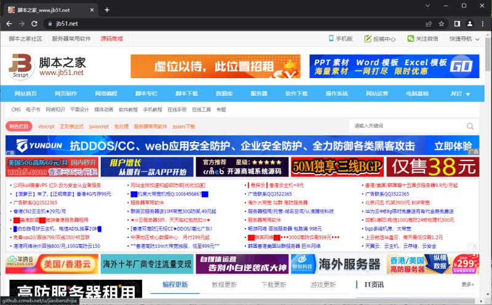Open the top 服务器常用软件 link
The image size is (492, 305).
click(x=71, y=39)
